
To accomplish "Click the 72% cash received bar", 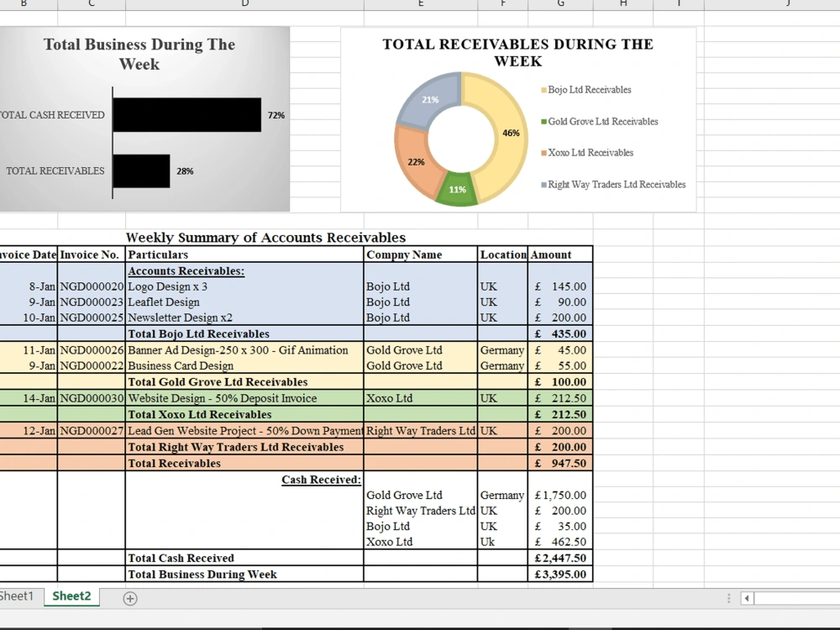I will pyautogui.click(x=187, y=114).
